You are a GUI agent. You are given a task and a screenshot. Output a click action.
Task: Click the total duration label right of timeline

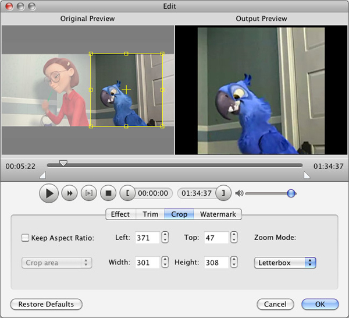[x=329, y=166]
